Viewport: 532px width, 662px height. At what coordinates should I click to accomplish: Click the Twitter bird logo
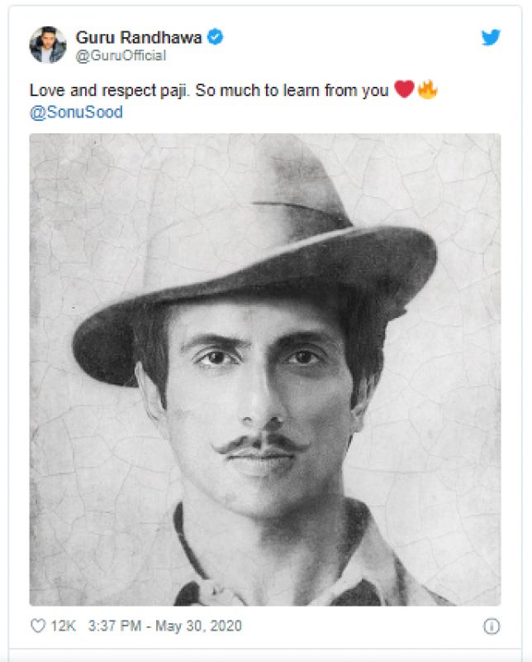(x=491, y=37)
